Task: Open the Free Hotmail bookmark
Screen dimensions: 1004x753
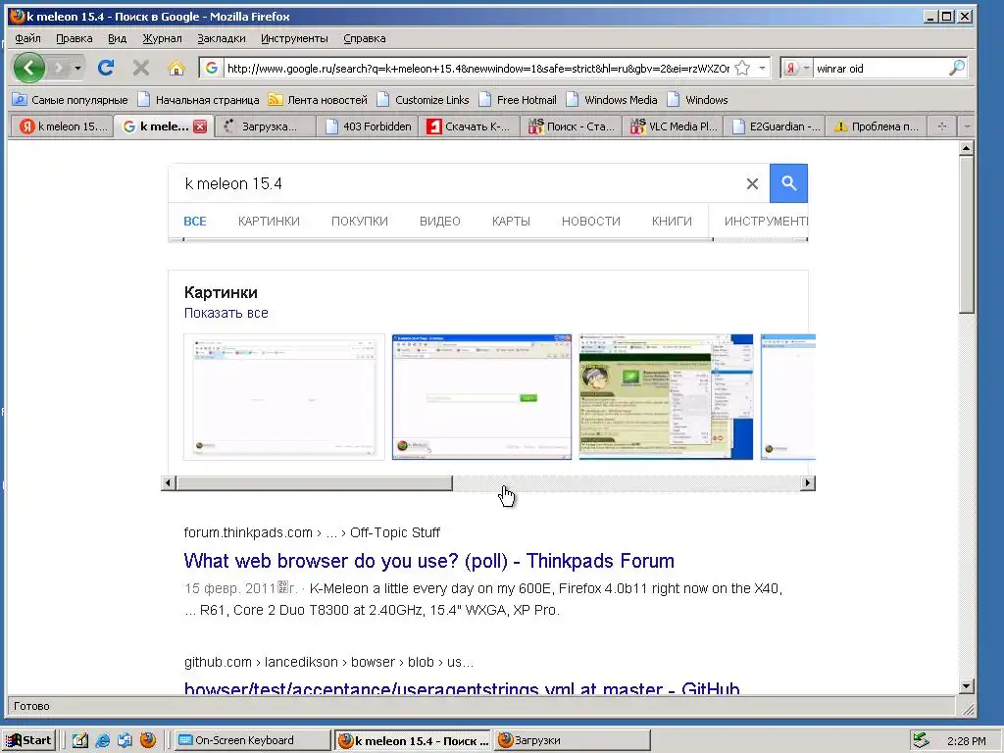Action: pos(518,100)
